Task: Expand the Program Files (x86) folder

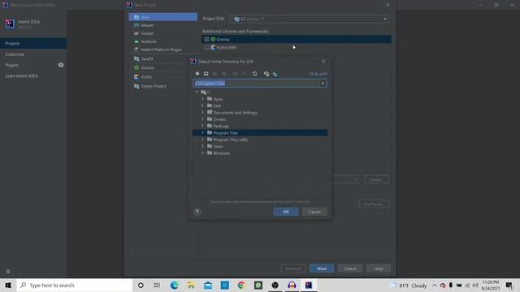Action: [x=202, y=140]
